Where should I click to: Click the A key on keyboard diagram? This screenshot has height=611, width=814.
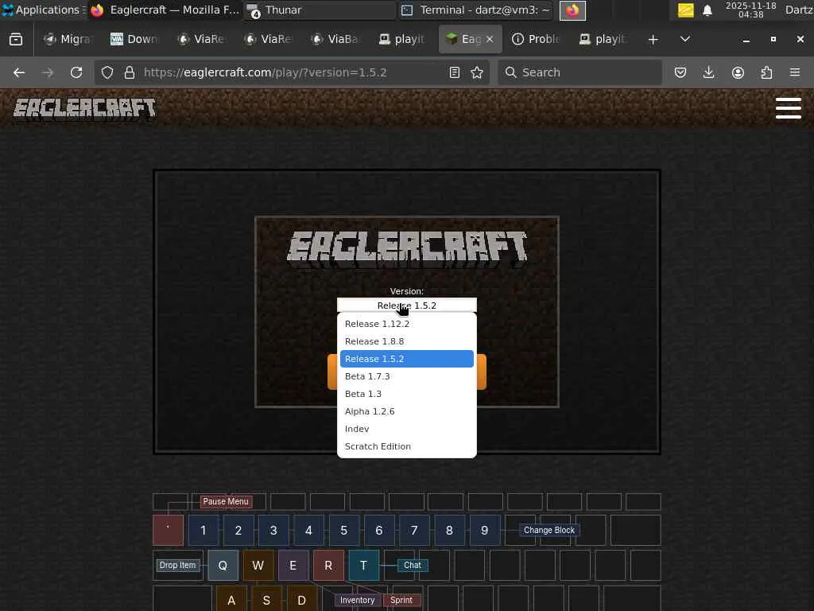[231, 599]
